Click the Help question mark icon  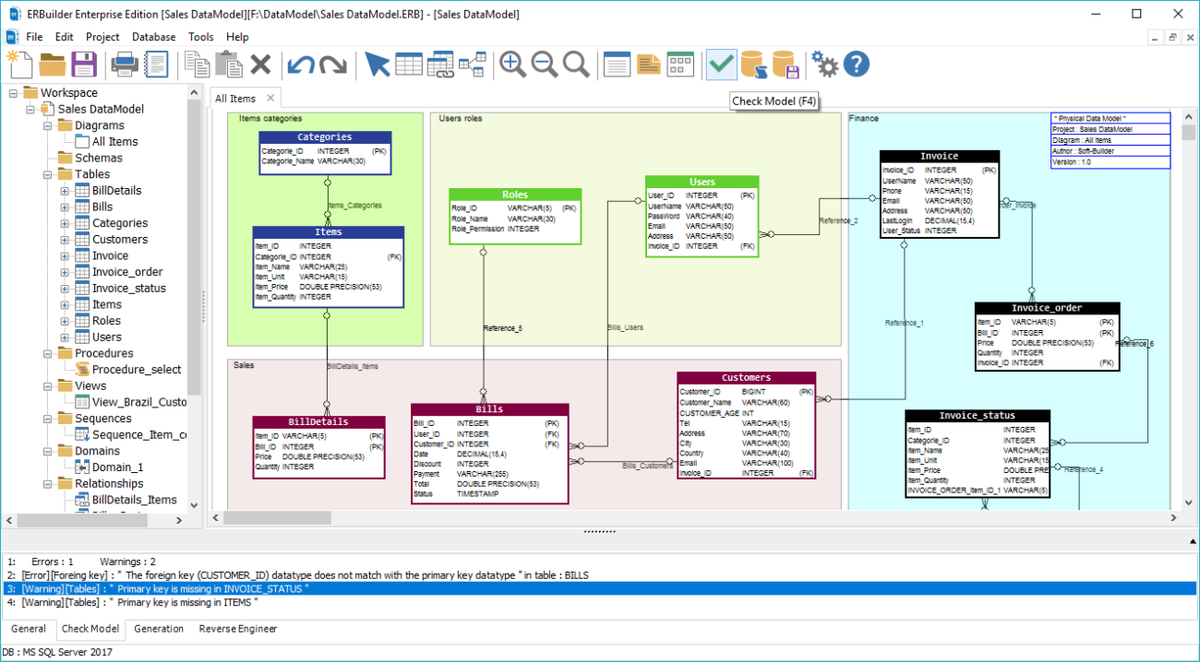[x=854, y=65]
